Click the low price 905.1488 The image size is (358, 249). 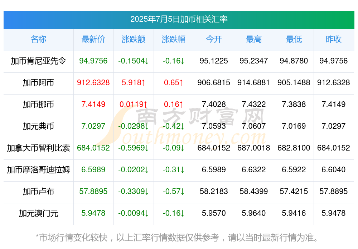[x=294, y=82]
